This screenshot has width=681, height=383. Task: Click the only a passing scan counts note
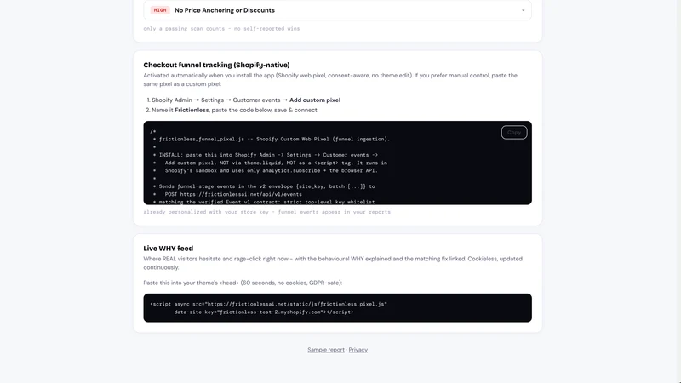click(x=221, y=29)
